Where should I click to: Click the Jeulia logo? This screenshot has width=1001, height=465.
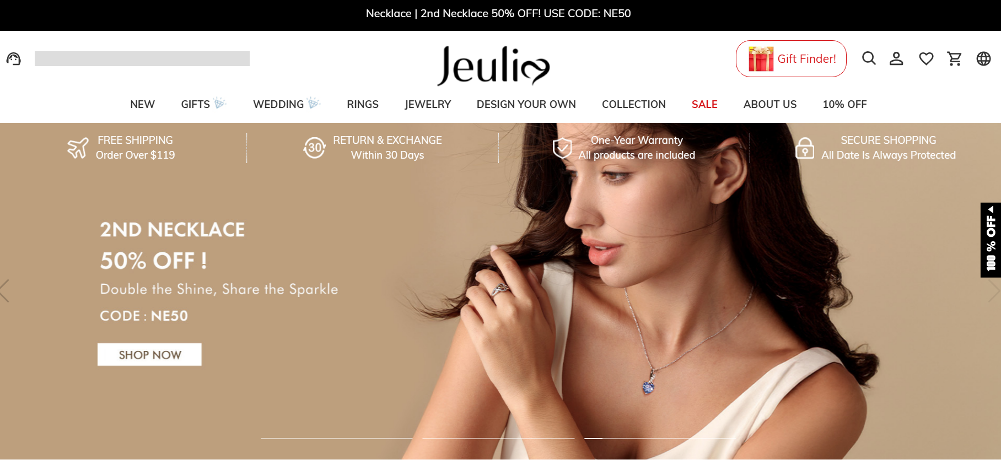click(x=493, y=66)
